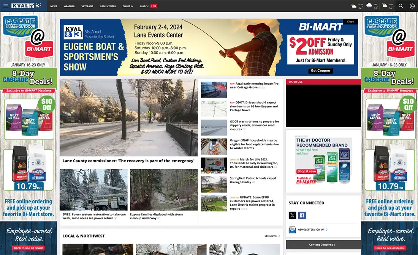
Task: Click the Eugene Boat & Sportsmen's Show banner
Action: click(x=209, y=47)
